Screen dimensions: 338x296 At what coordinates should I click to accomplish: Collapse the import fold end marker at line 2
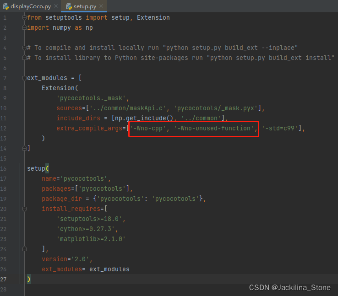tap(24, 27)
